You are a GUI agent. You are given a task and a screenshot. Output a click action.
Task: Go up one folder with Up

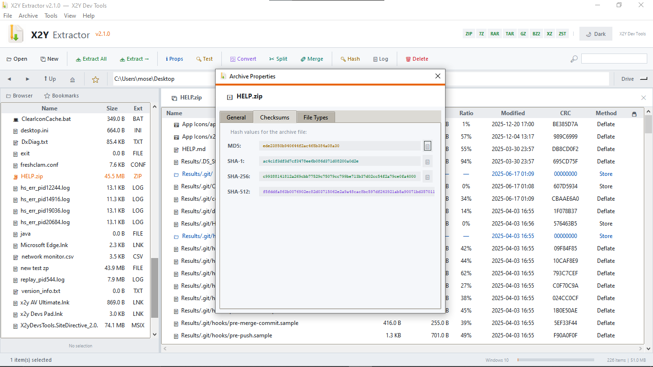(50, 79)
